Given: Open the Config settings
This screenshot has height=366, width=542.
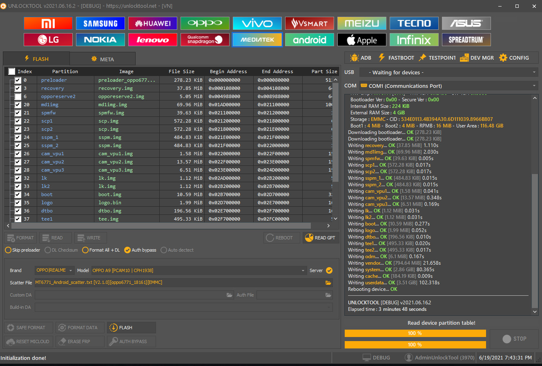Looking at the screenshot, I should 514,58.
